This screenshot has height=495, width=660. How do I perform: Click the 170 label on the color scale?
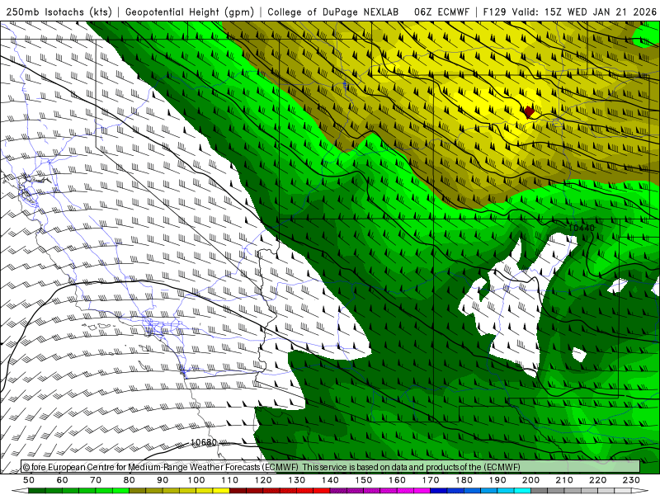(431, 480)
